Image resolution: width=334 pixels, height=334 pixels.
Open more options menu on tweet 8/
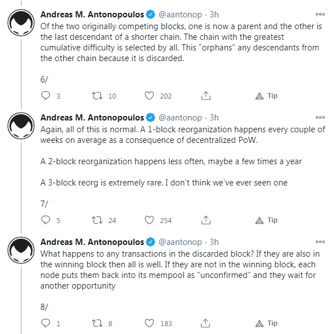(320, 242)
